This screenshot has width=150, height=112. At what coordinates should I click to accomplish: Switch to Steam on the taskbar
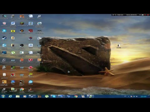coord(32,96)
